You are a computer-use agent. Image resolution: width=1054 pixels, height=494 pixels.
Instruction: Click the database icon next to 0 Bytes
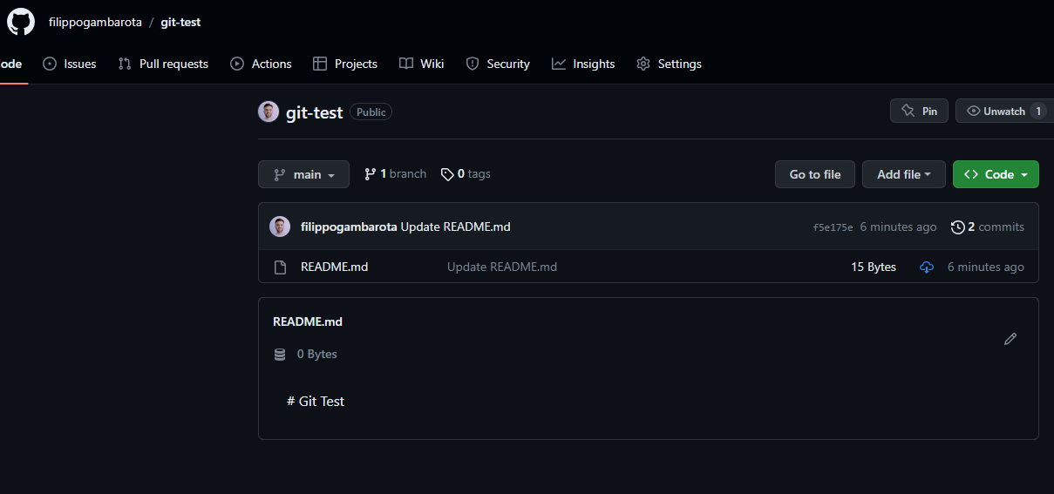(x=280, y=355)
